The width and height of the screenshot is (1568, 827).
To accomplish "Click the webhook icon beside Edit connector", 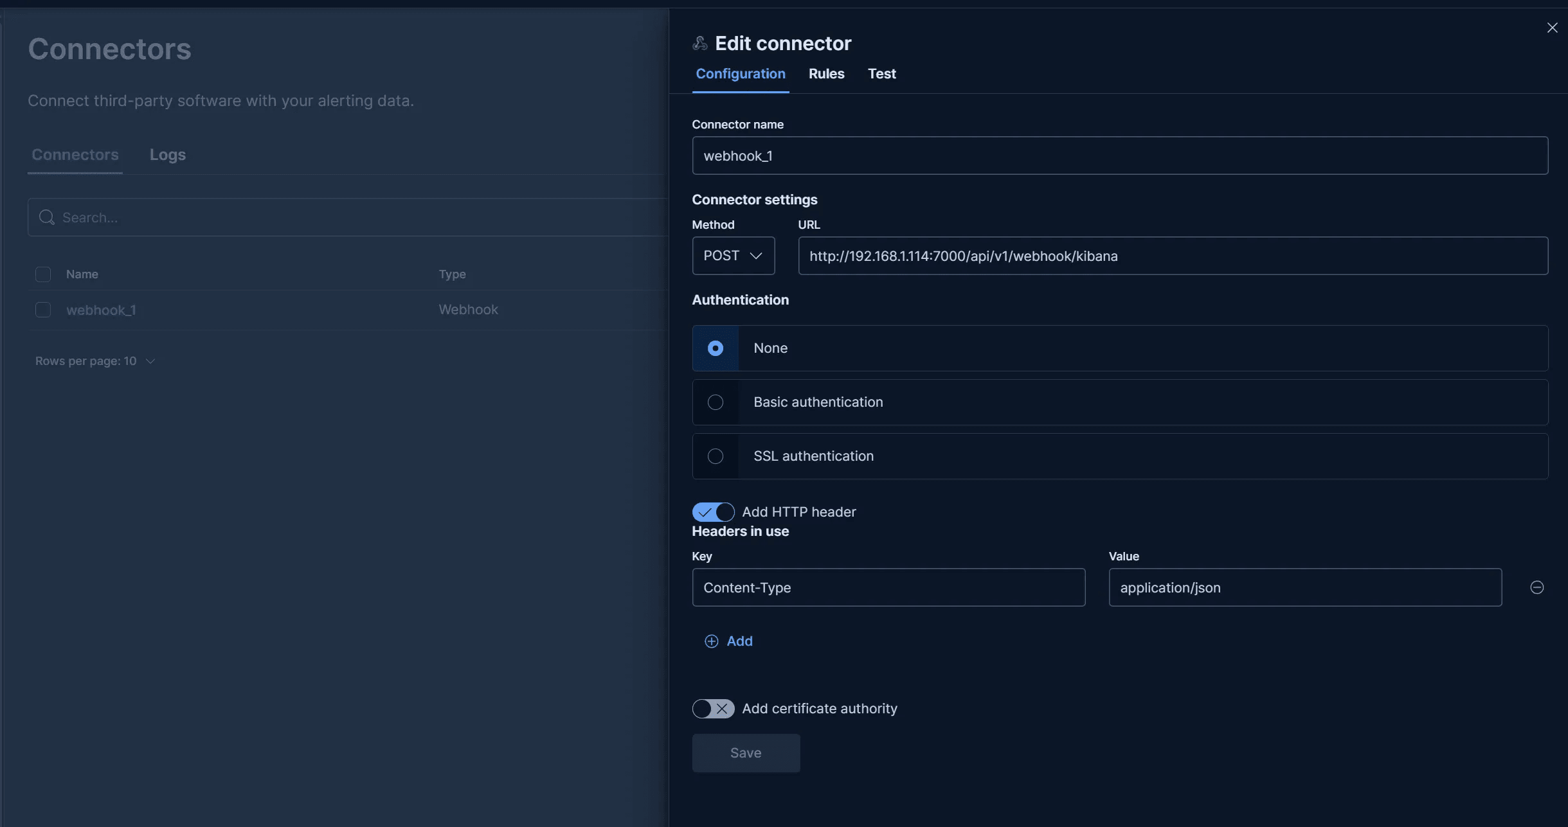I will pyautogui.click(x=700, y=43).
